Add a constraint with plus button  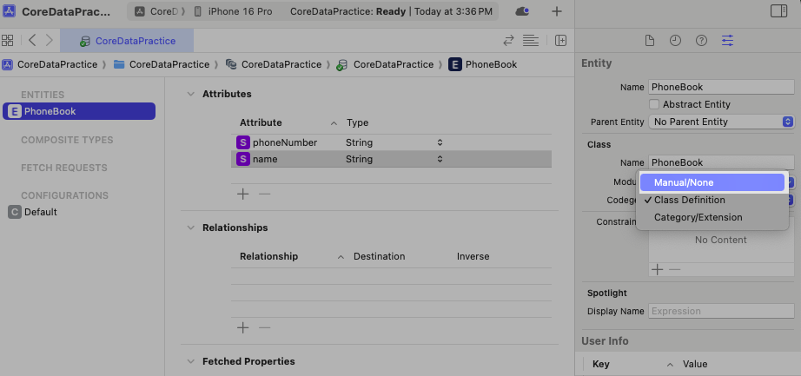tap(658, 269)
